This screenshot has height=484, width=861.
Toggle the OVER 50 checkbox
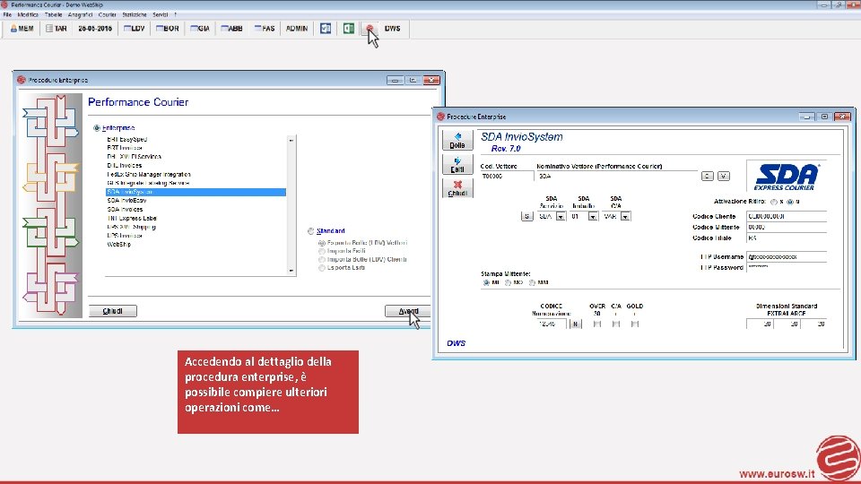(597, 324)
